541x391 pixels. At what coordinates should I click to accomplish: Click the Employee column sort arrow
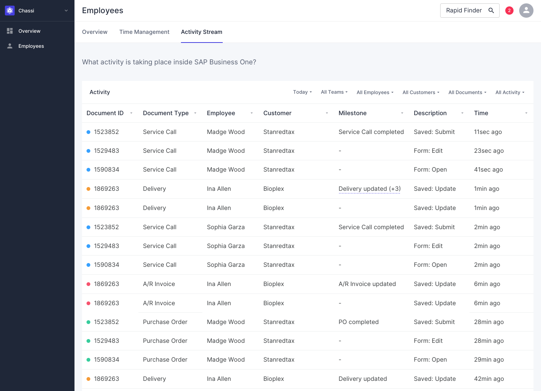252,113
